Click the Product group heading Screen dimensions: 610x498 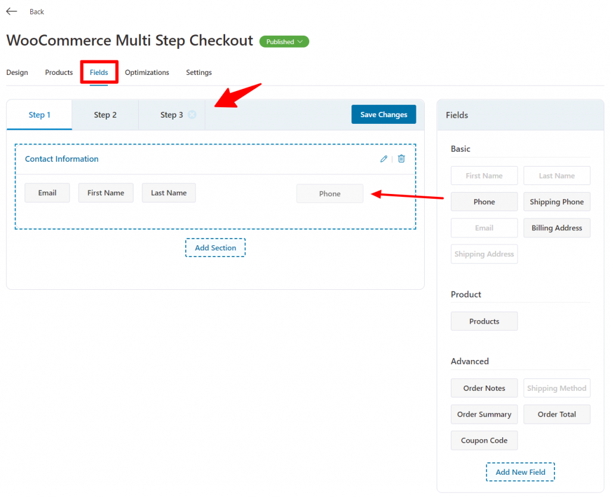(x=466, y=294)
